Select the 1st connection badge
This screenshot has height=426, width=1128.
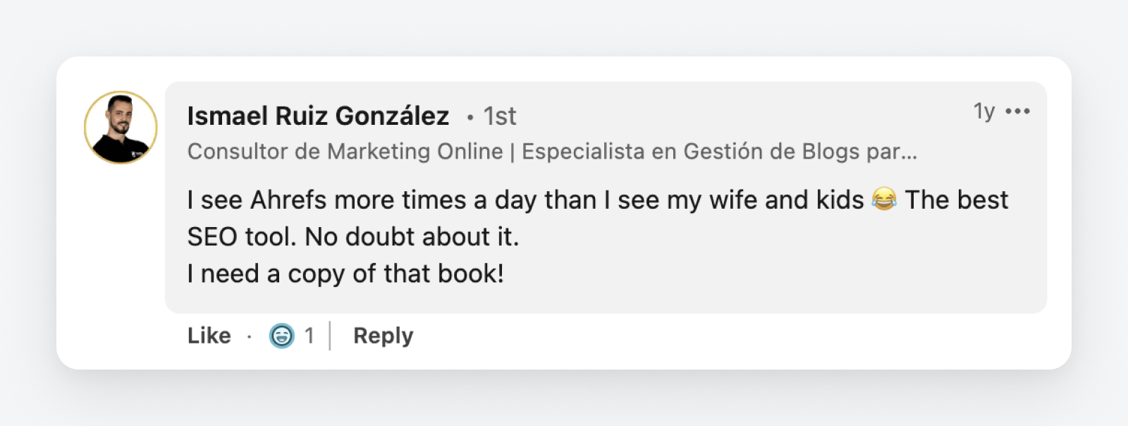[x=499, y=116]
